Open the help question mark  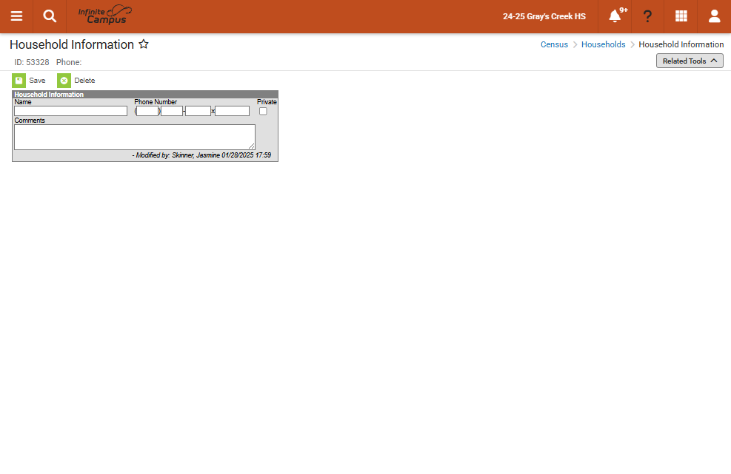(647, 16)
